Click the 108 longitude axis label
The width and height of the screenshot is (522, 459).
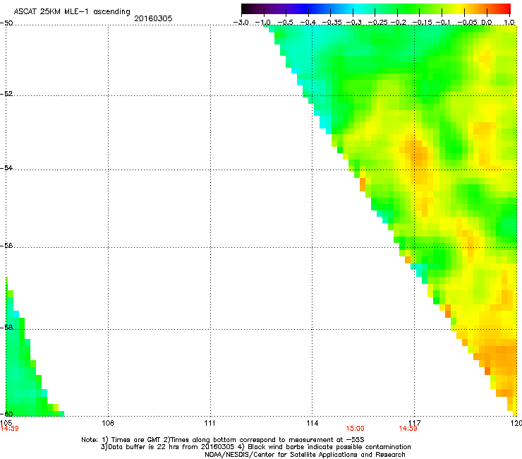[108, 423]
